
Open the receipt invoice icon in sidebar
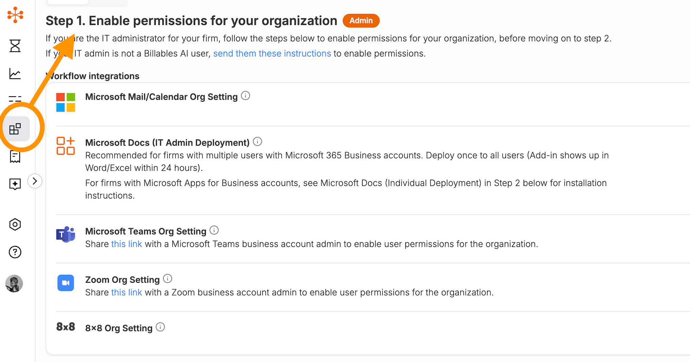coord(15,157)
